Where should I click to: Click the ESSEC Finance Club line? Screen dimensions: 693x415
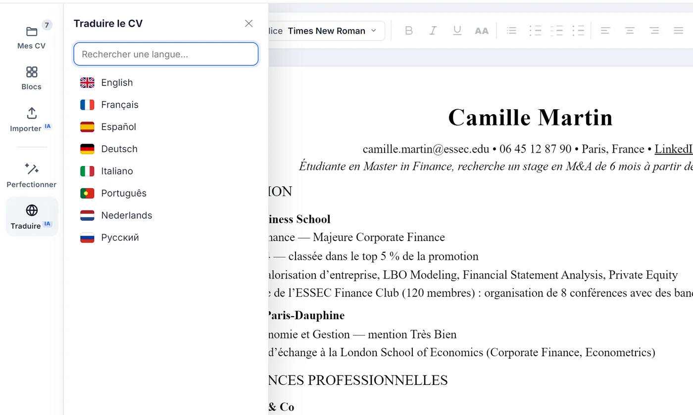coord(480,293)
